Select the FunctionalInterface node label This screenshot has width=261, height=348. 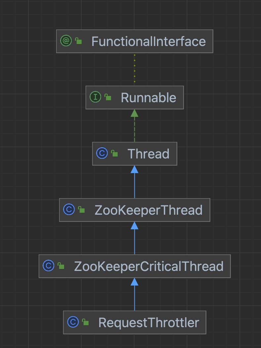[x=148, y=41]
